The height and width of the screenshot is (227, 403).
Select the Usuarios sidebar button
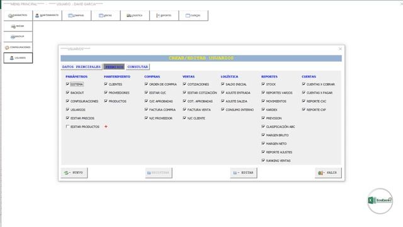click(18, 58)
